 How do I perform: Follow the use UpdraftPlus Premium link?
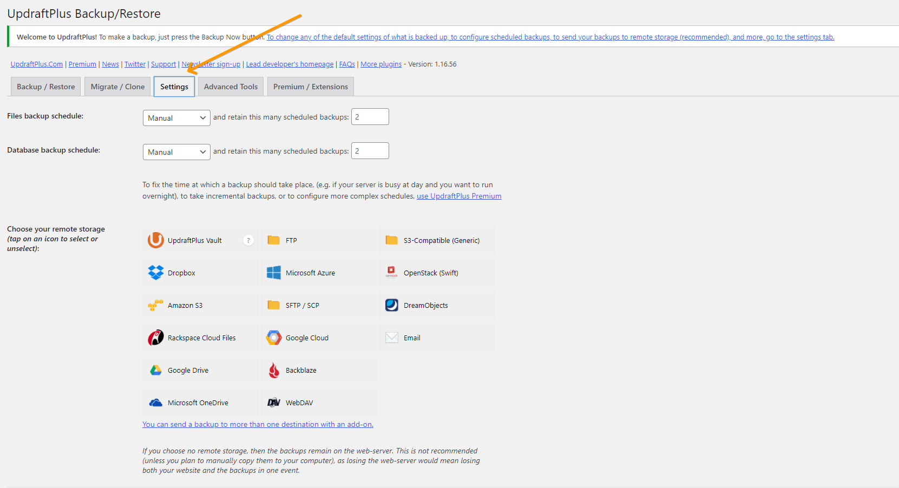tap(459, 196)
